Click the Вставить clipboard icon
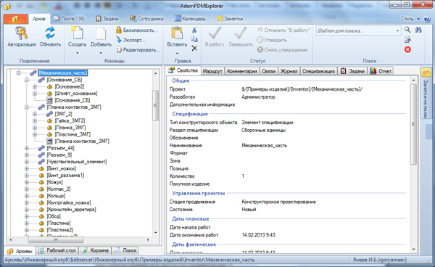435x267 pixels. pyautogui.click(x=177, y=33)
